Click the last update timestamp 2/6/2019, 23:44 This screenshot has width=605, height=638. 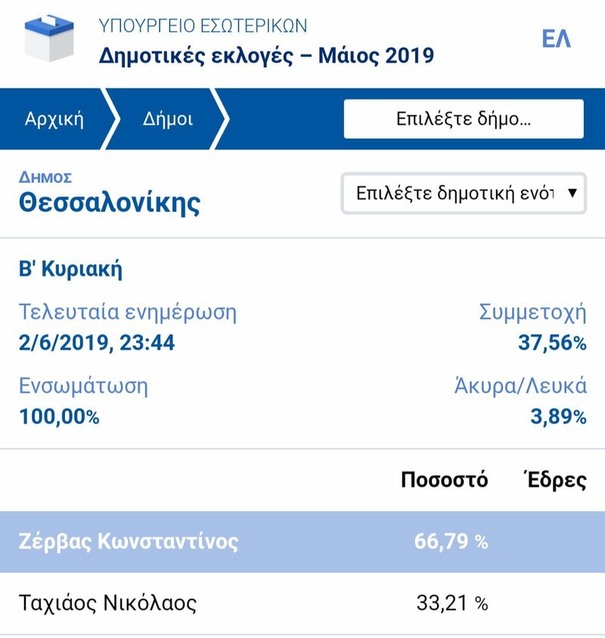[97, 343]
